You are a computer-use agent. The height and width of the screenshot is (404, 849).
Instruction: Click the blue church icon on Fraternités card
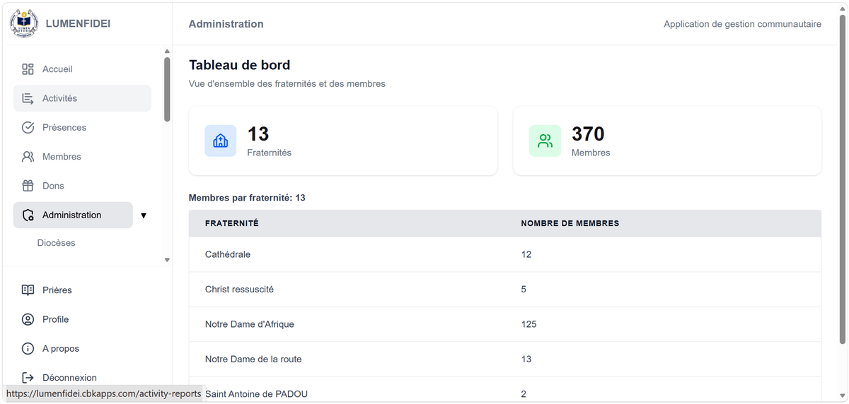[221, 141]
